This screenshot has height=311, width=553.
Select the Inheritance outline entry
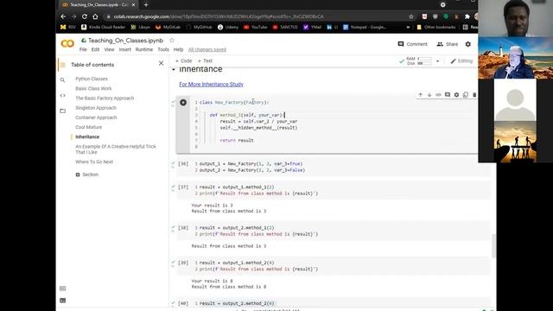pyautogui.click(x=87, y=136)
